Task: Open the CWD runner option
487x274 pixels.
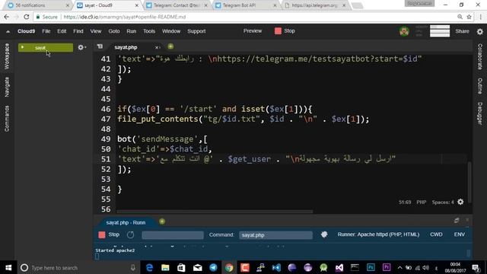Action: pos(436,234)
